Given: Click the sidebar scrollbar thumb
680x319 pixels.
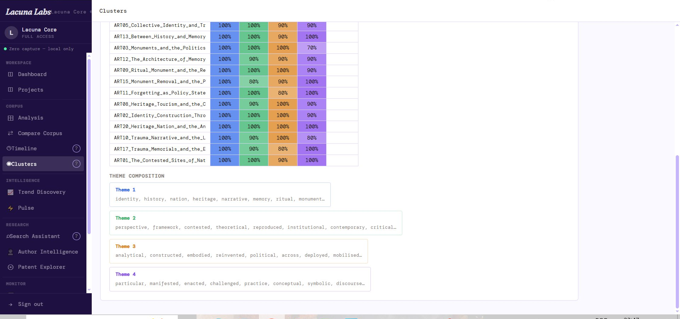Looking at the screenshot, I should pos(89,146).
